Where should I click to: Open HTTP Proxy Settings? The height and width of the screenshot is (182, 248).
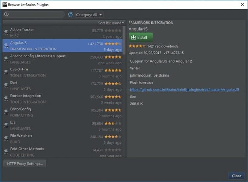coord(25,163)
